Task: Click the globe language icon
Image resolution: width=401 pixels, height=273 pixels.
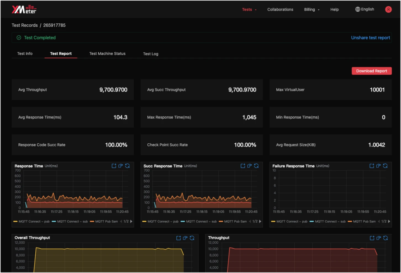Action: pos(357,9)
